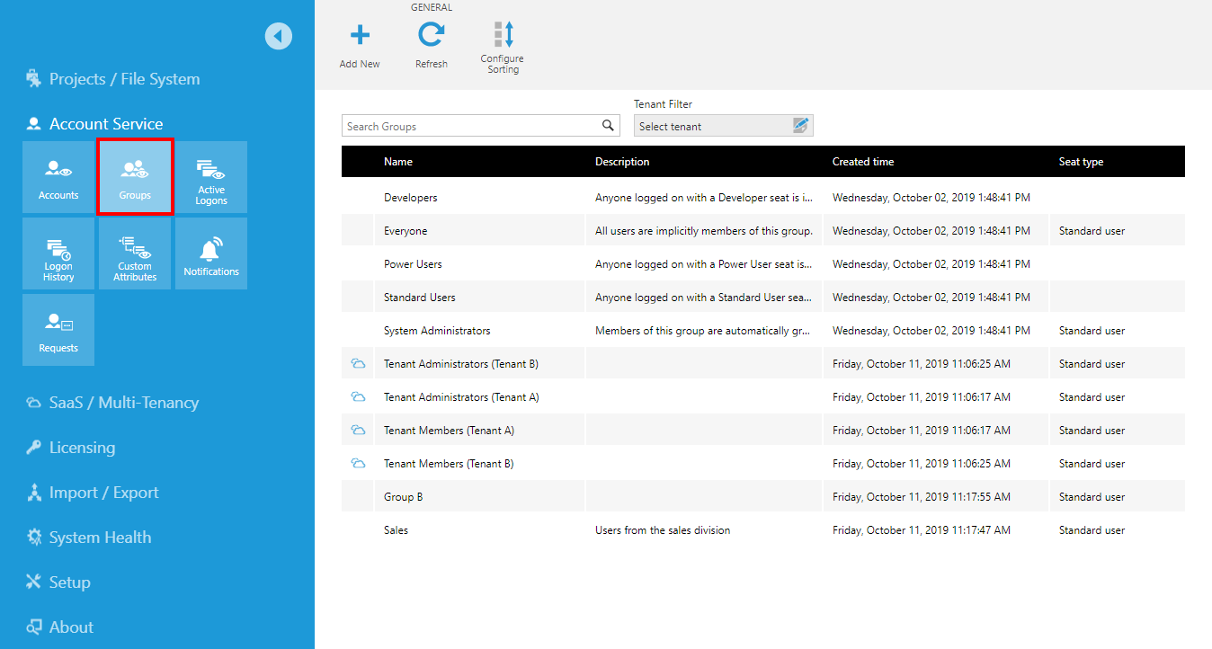
Task: Click the search magnifier icon
Action: coord(609,126)
